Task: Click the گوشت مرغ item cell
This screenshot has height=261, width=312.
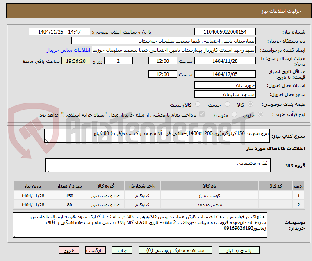Action: [210, 196]
